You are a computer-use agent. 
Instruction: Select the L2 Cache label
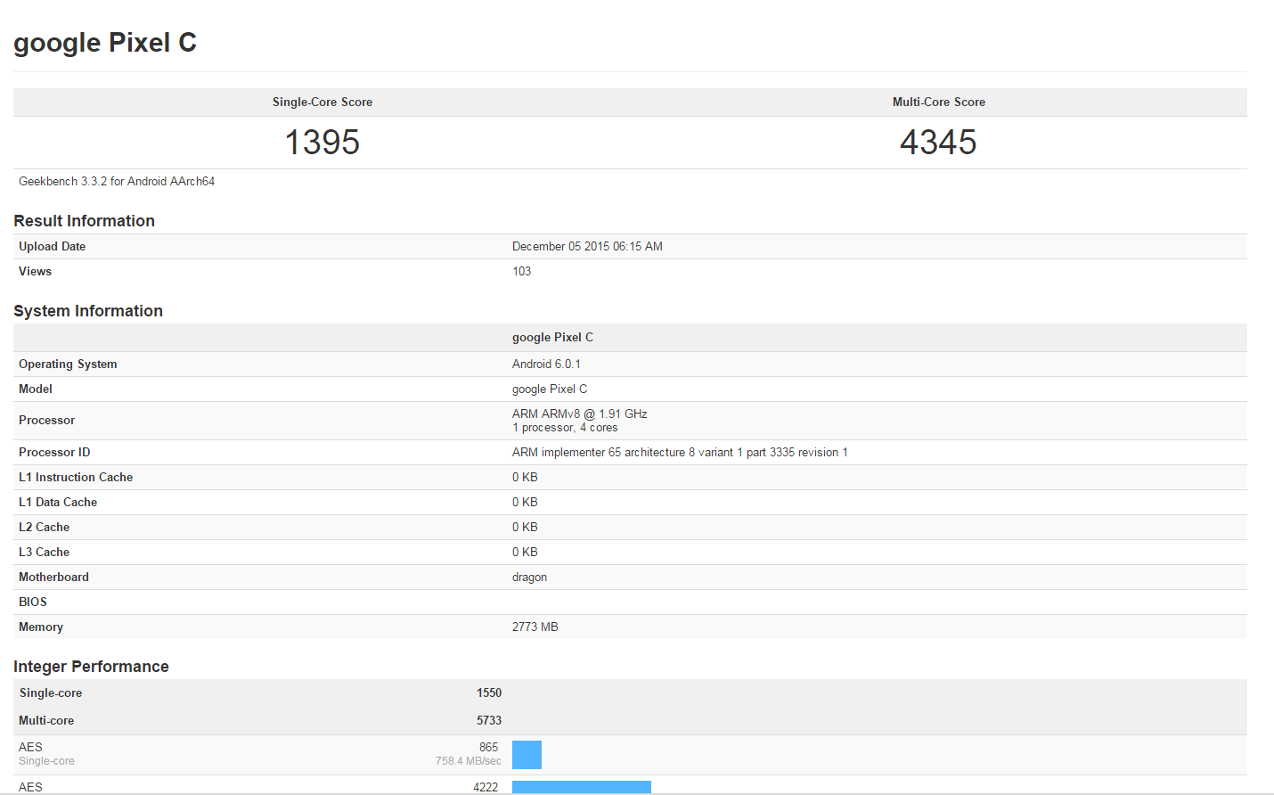click(45, 528)
